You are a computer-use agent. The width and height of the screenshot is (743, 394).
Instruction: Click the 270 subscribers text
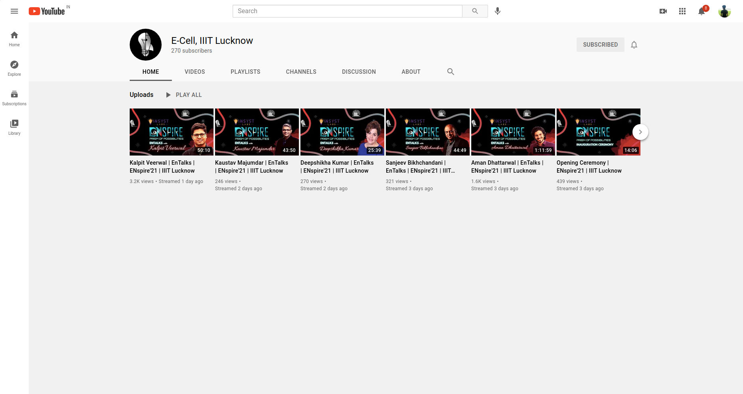tap(192, 51)
